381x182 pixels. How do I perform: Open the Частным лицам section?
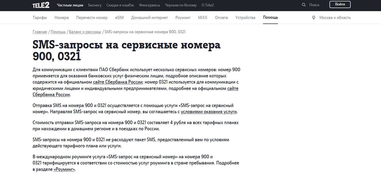[x=70, y=5]
